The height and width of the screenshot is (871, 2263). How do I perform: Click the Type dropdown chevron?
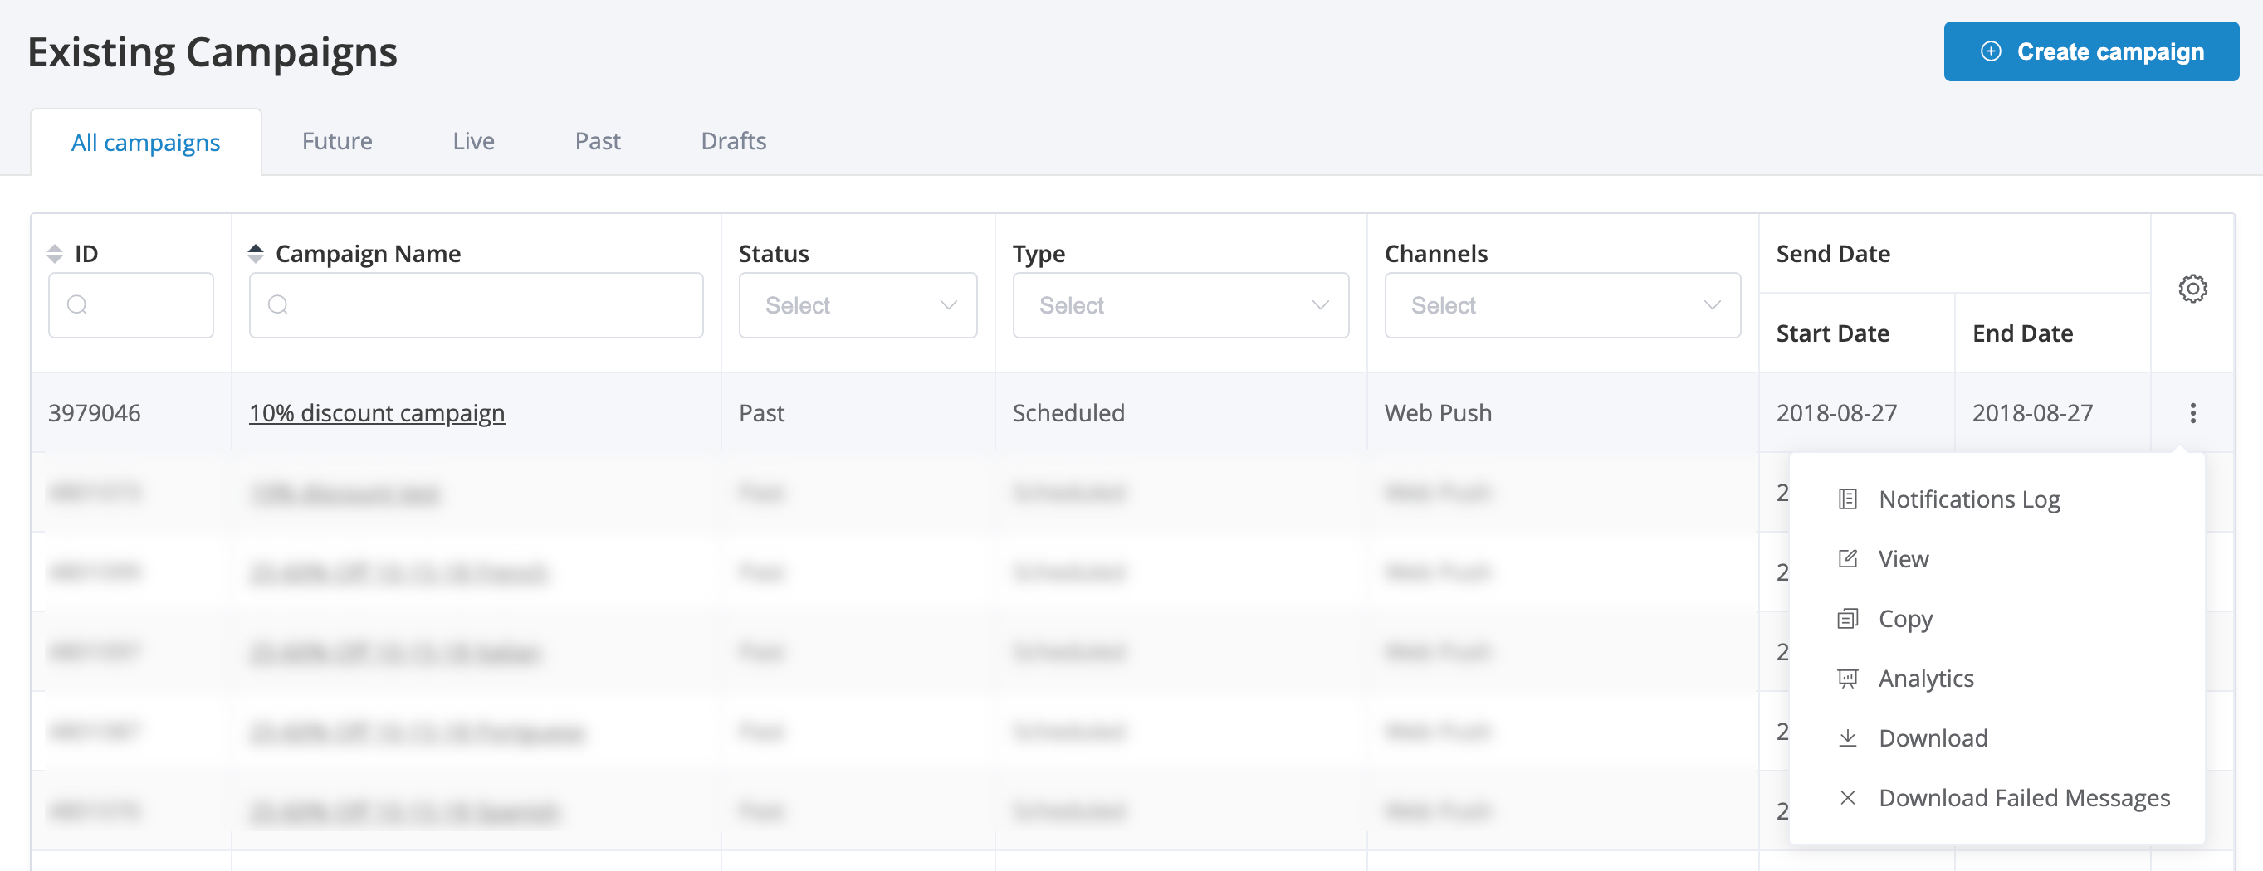point(1319,304)
